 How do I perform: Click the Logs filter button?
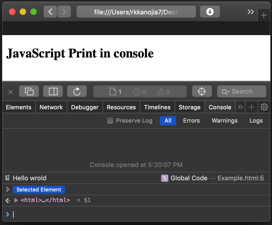[x=256, y=120]
